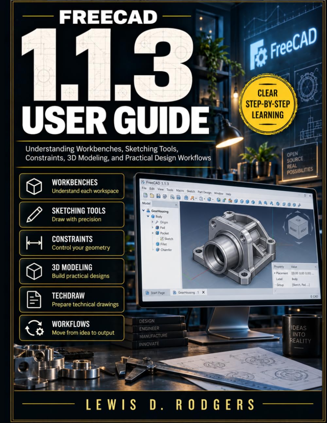The width and height of the screenshot is (327, 423).
Task: Click the multicolored cube toolbar icon
Action: pyautogui.click(x=230, y=200)
